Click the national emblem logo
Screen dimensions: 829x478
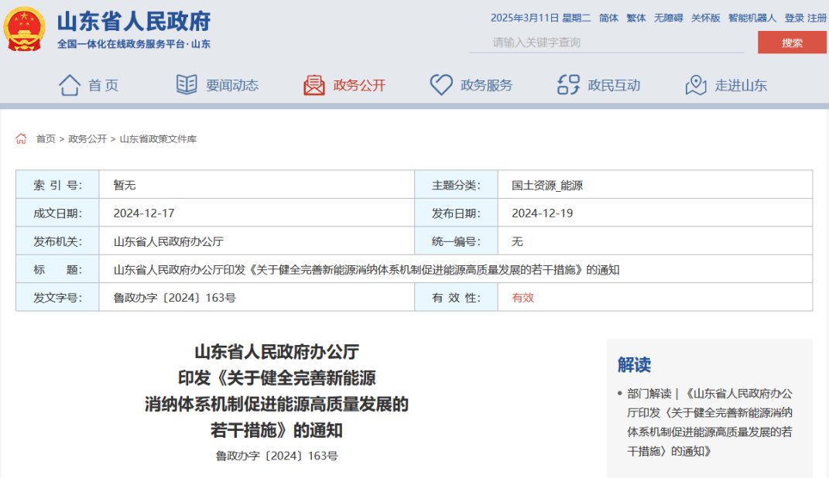click(x=24, y=29)
